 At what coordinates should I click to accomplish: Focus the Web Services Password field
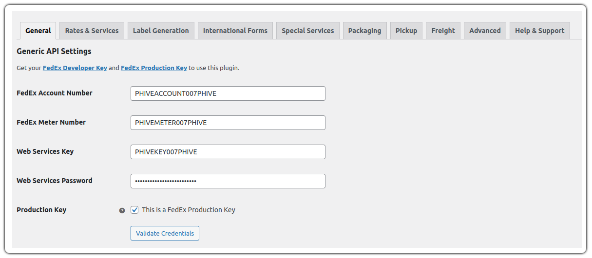coord(228,181)
